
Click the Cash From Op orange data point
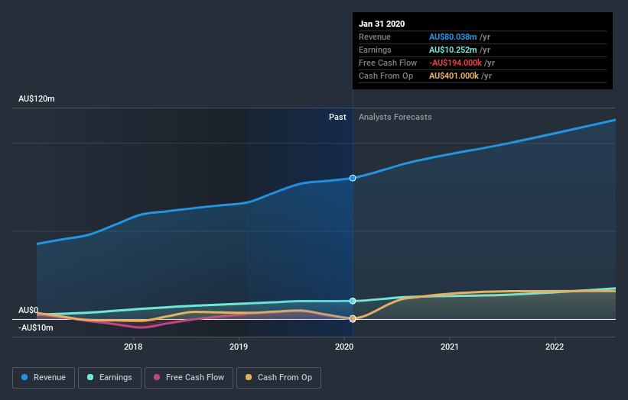click(x=353, y=318)
